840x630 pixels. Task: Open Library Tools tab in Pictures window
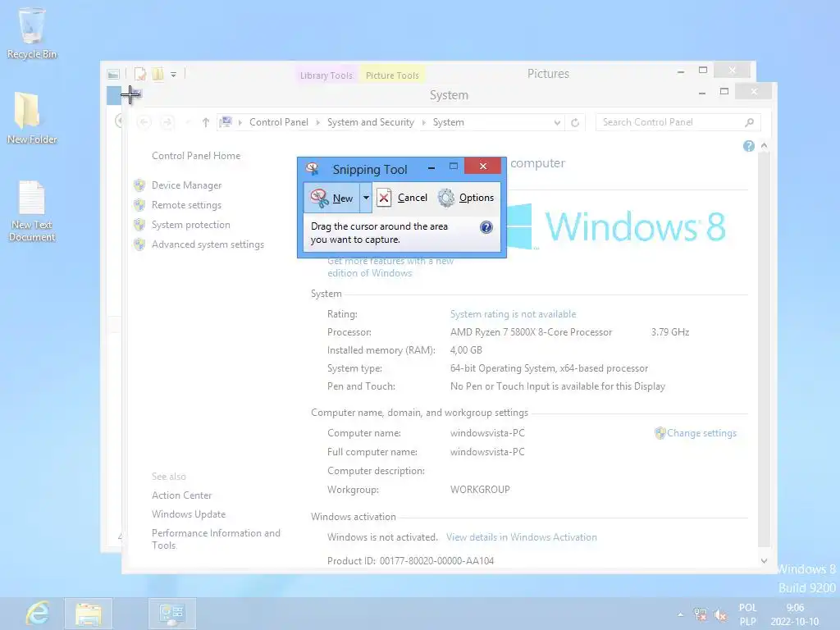326,75
